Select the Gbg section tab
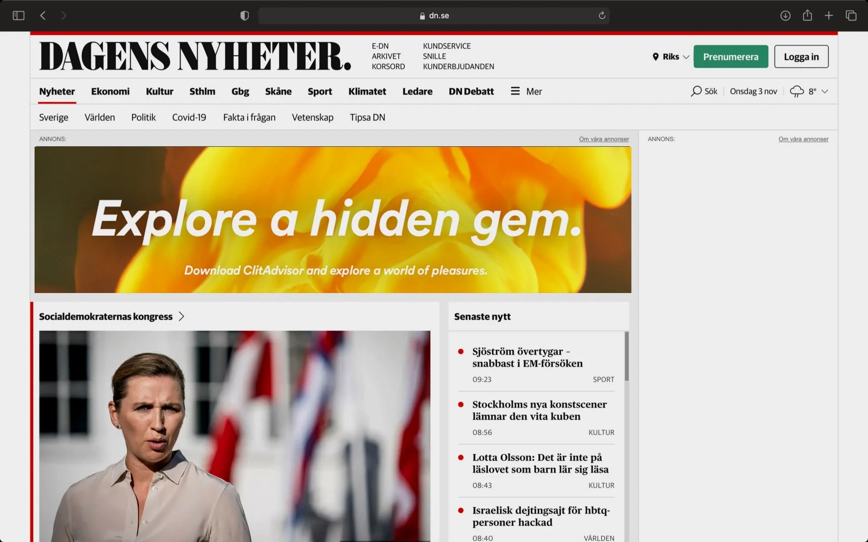The height and width of the screenshot is (542, 868). [240, 91]
